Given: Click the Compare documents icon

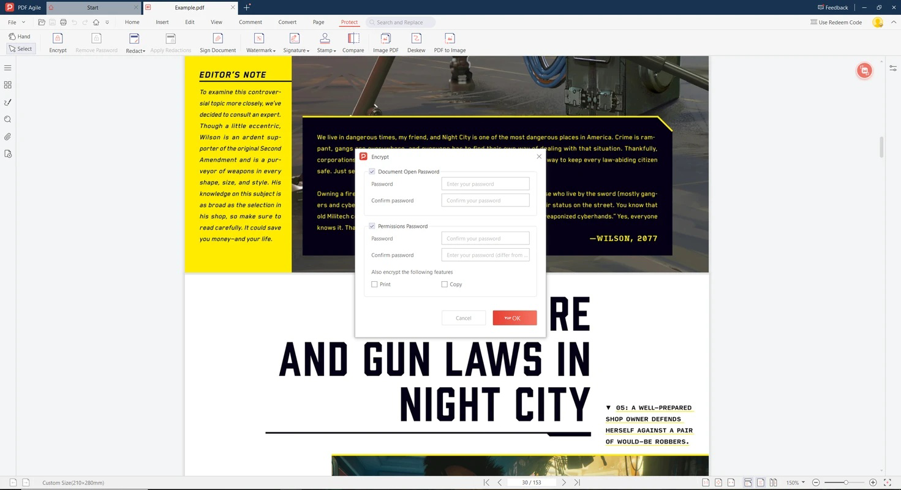Looking at the screenshot, I should point(353,39).
